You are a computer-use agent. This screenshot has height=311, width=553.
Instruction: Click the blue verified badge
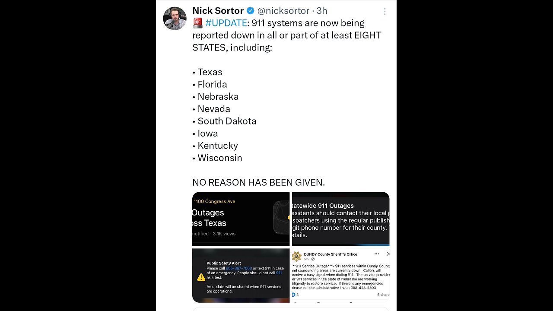[251, 11]
